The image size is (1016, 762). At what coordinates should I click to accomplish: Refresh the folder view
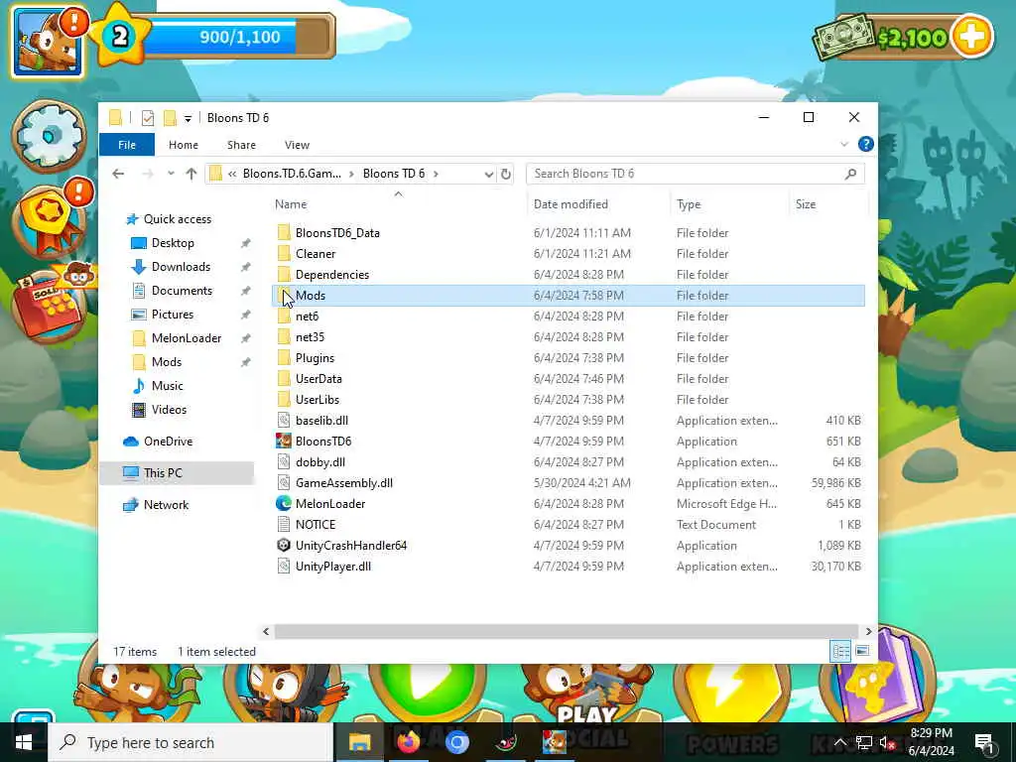[506, 174]
